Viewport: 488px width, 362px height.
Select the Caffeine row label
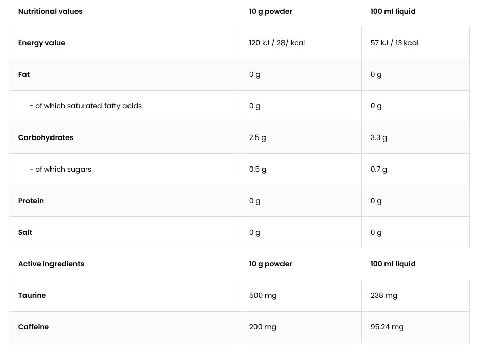[33, 327]
